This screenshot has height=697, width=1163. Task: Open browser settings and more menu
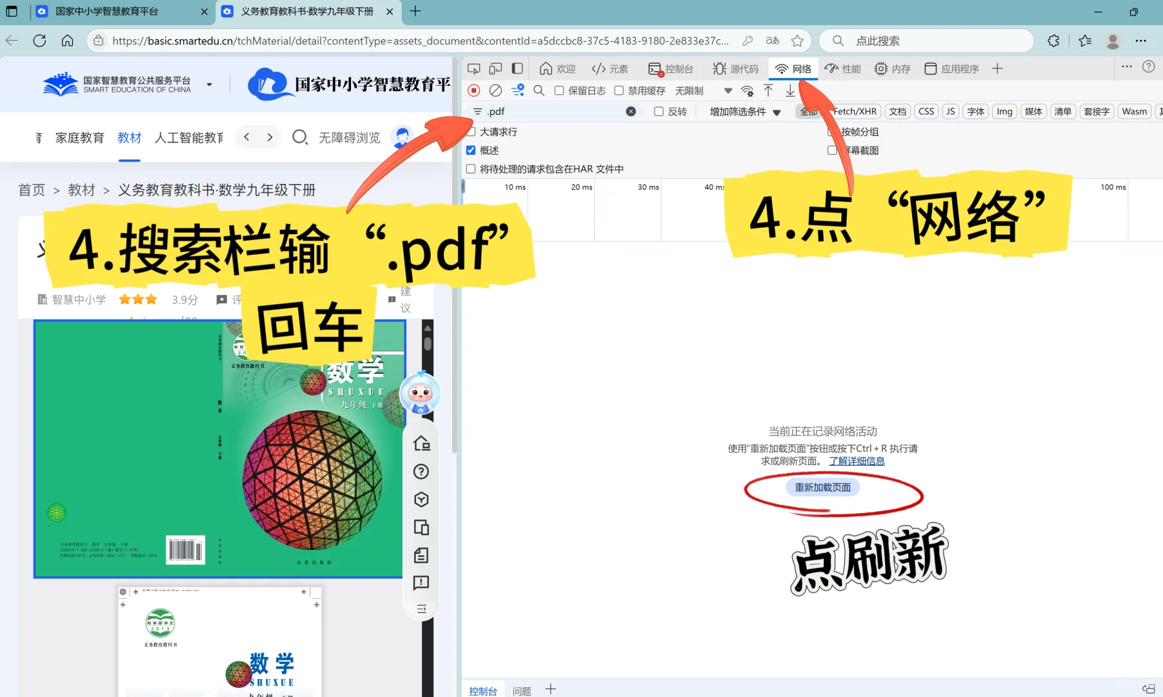click(1141, 41)
